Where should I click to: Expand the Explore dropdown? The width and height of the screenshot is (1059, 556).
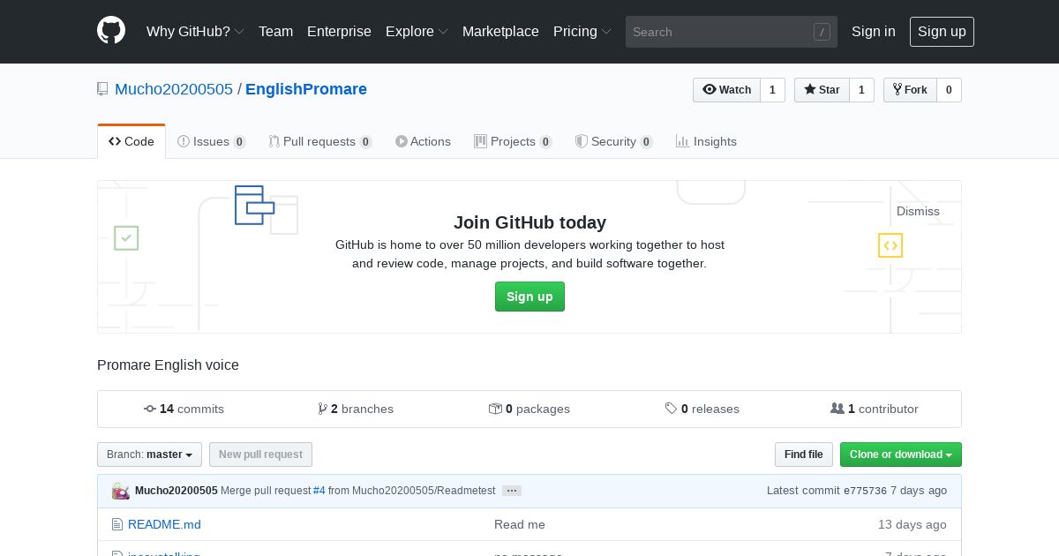pyautogui.click(x=417, y=31)
